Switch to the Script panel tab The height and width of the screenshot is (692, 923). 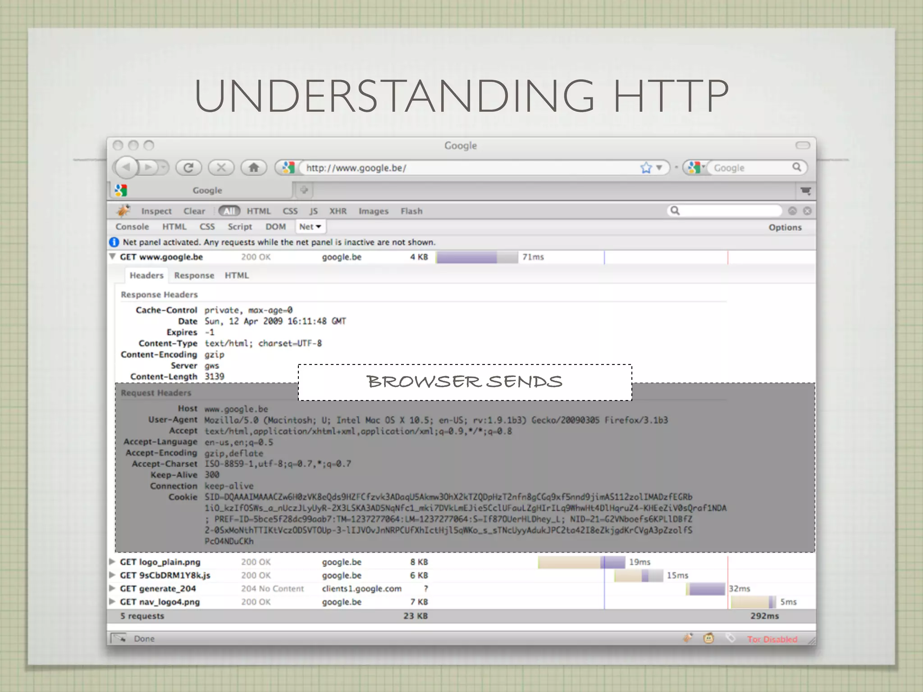coord(240,227)
